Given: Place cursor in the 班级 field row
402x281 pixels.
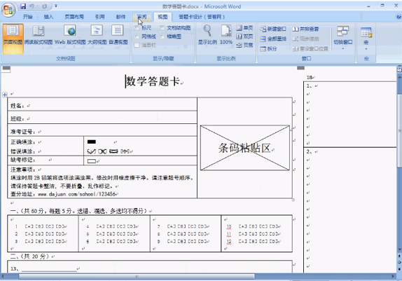Looking at the screenshot, I should point(102,118).
